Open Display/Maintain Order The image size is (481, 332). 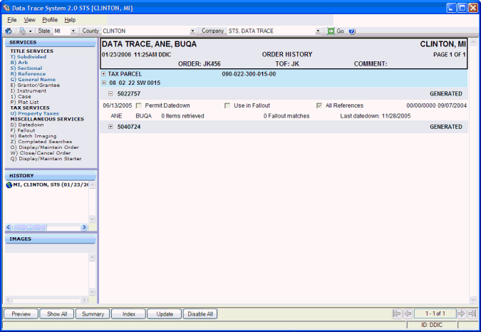(x=44, y=147)
